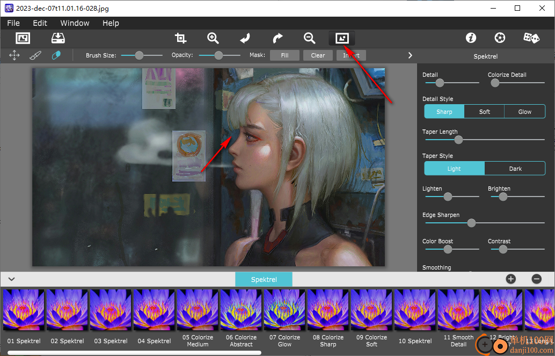Click the mask Fill button
The image size is (555, 356).
284,56
